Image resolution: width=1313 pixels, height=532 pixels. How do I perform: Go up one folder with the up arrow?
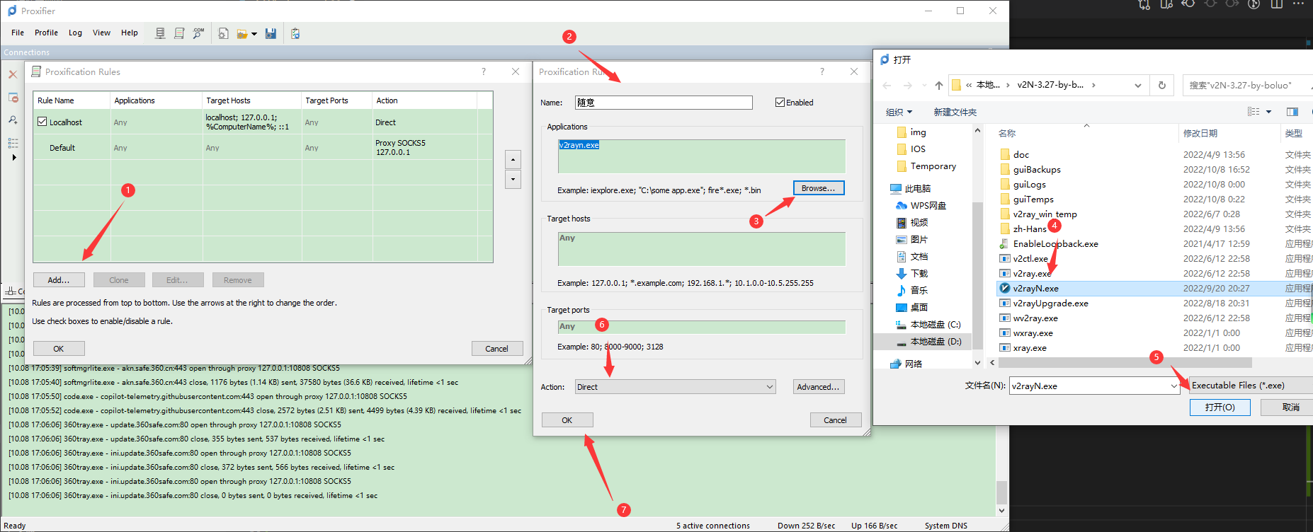pos(938,85)
